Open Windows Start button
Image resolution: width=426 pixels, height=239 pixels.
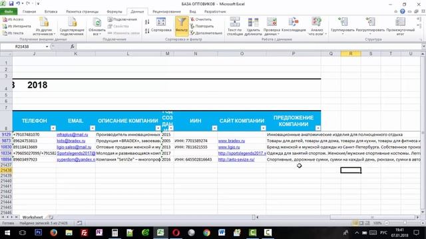click(7, 232)
